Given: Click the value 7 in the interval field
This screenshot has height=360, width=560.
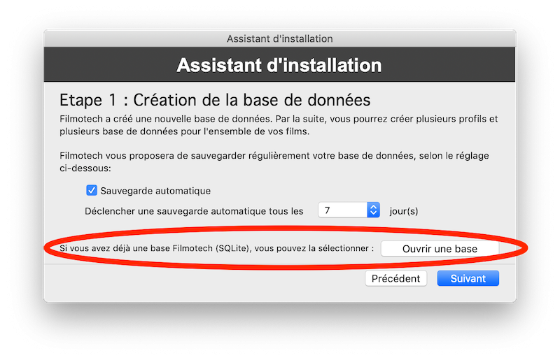Looking at the screenshot, I should tap(328, 210).
